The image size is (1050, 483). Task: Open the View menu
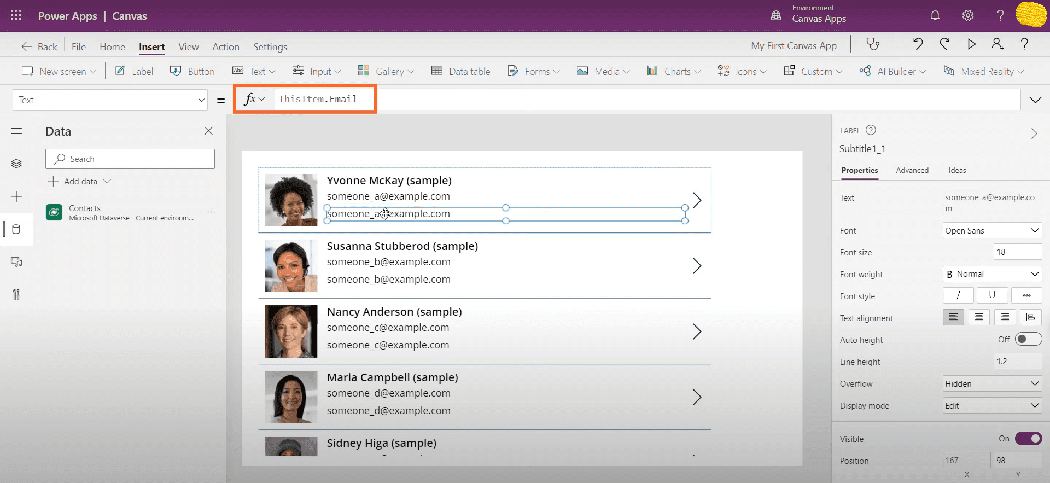[188, 47]
